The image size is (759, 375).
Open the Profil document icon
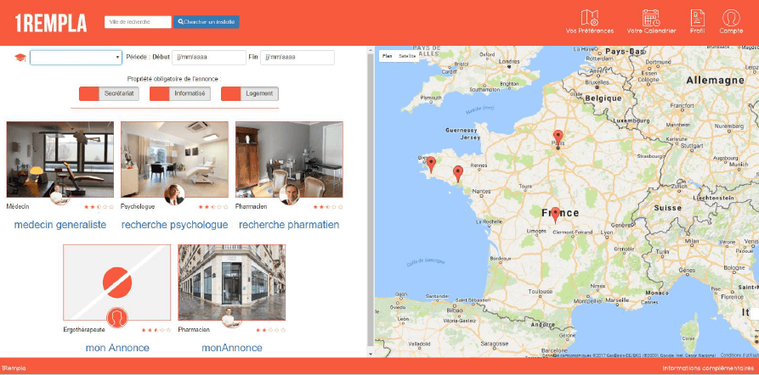[x=697, y=18]
